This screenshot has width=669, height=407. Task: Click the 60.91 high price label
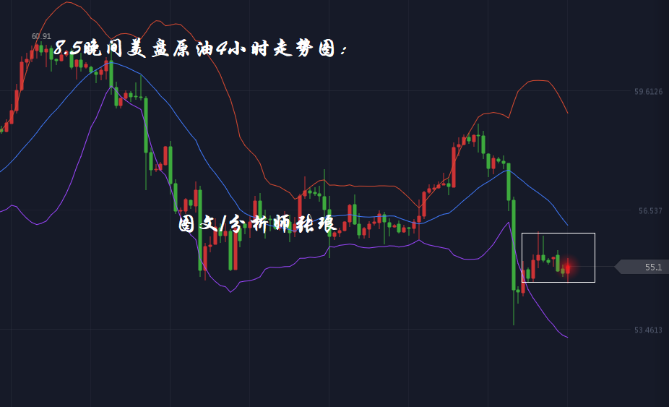pos(41,36)
